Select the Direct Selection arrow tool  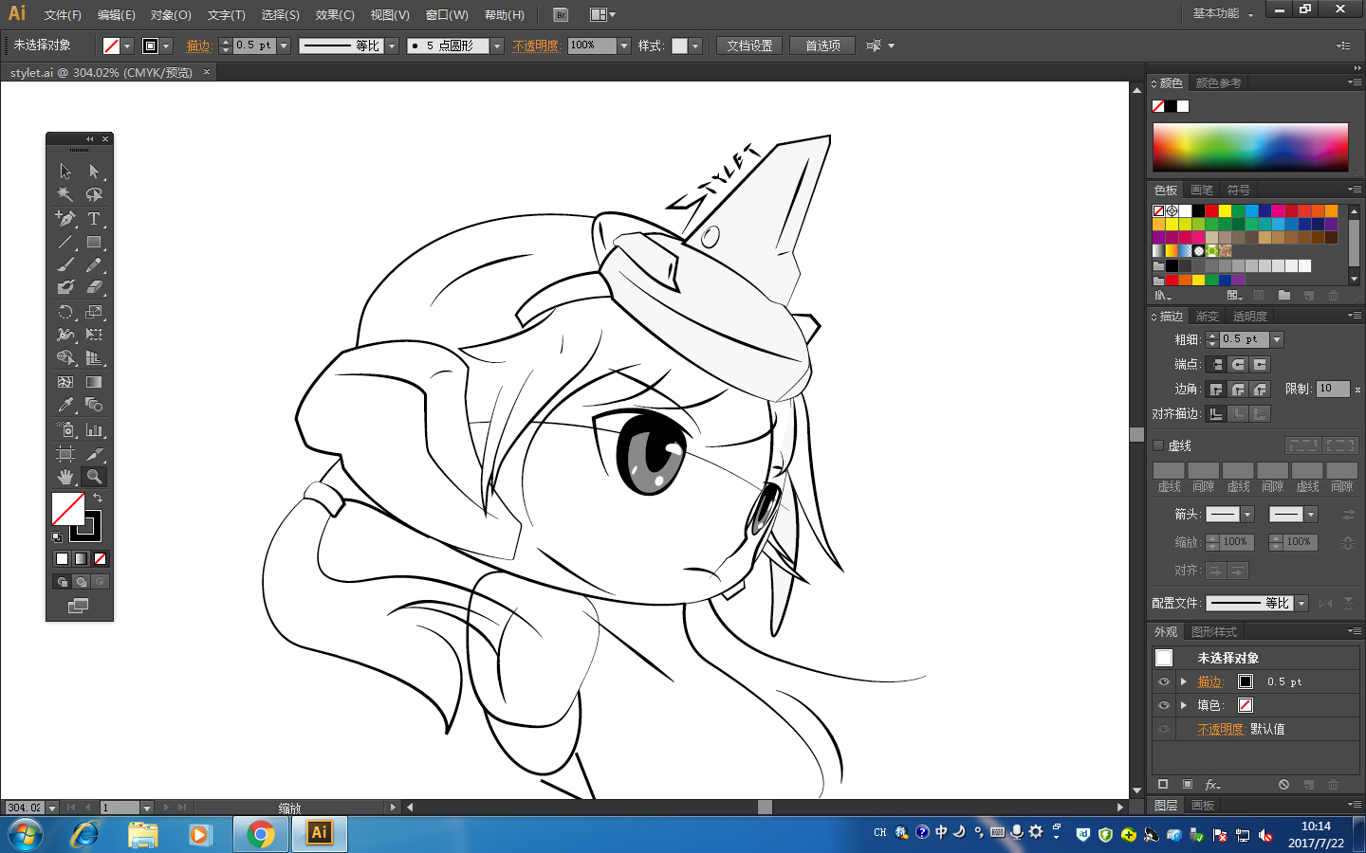click(94, 172)
